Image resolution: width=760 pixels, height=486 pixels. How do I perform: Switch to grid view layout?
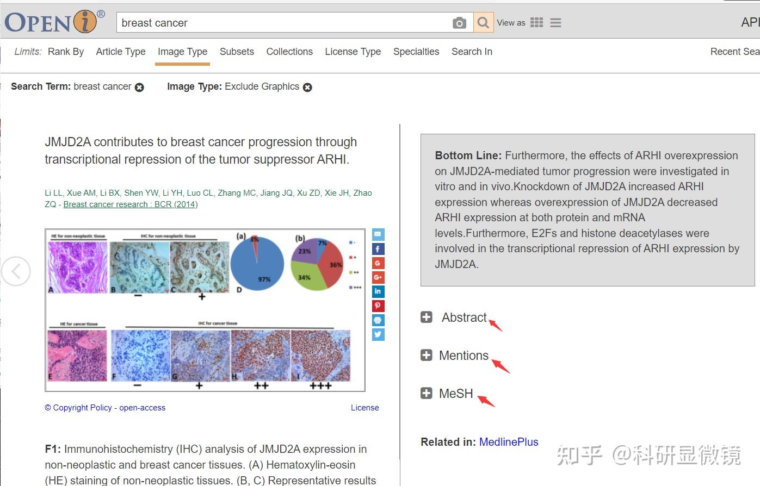[536, 22]
